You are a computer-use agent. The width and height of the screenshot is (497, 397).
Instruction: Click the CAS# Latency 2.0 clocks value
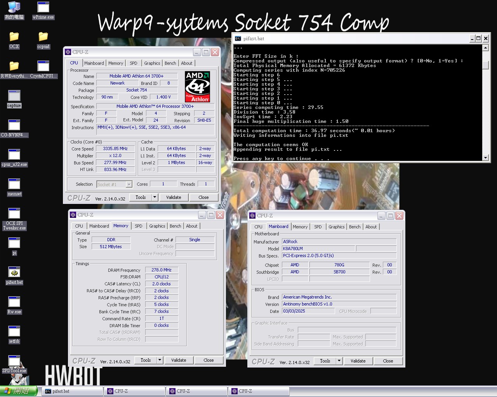162,284
